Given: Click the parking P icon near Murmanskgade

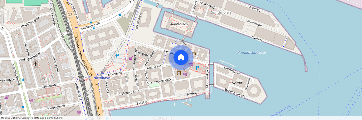Looking at the screenshot, I should (x=198, y=68).
